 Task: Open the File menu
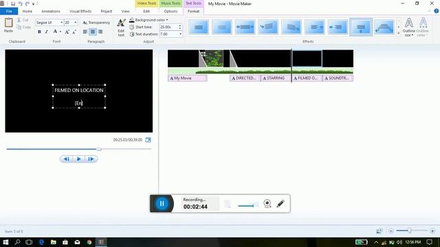(x=9, y=11)
